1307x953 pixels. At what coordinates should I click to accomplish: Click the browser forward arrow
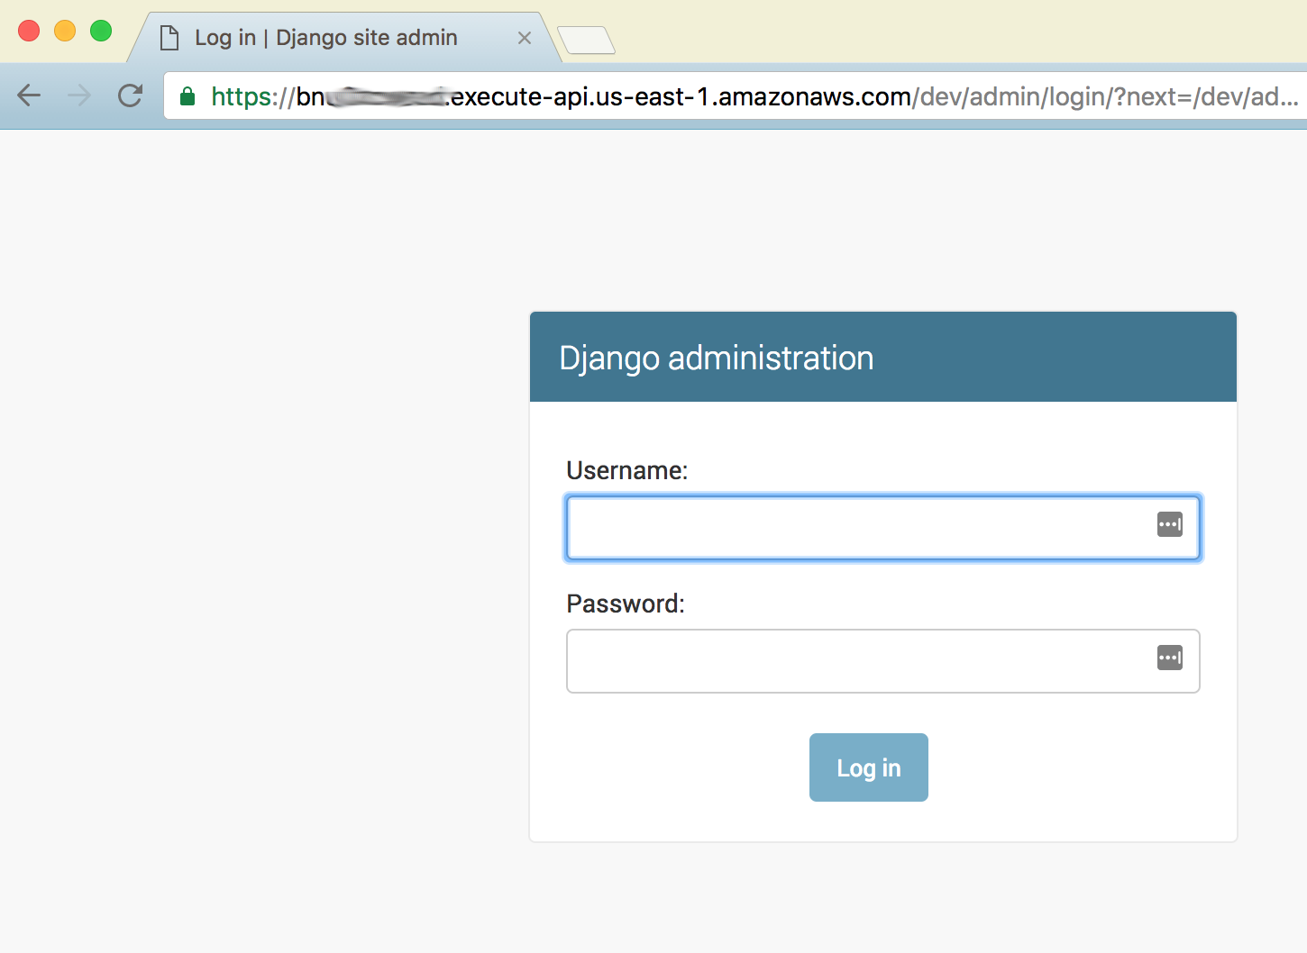pyautogui.click(x=80, y=95)
